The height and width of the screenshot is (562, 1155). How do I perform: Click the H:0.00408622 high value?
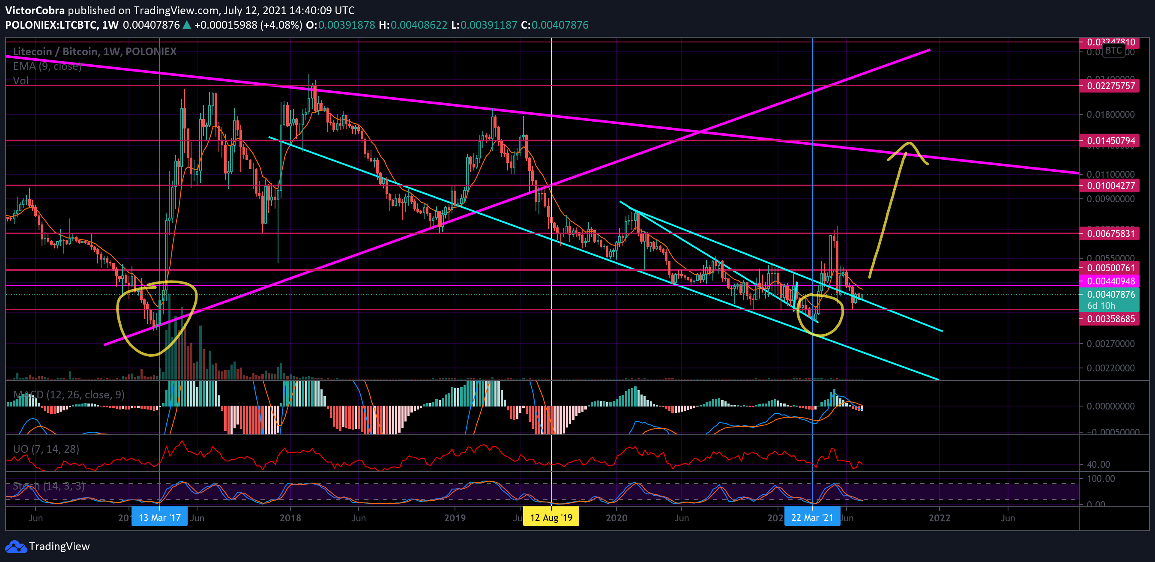click(413, 25)
